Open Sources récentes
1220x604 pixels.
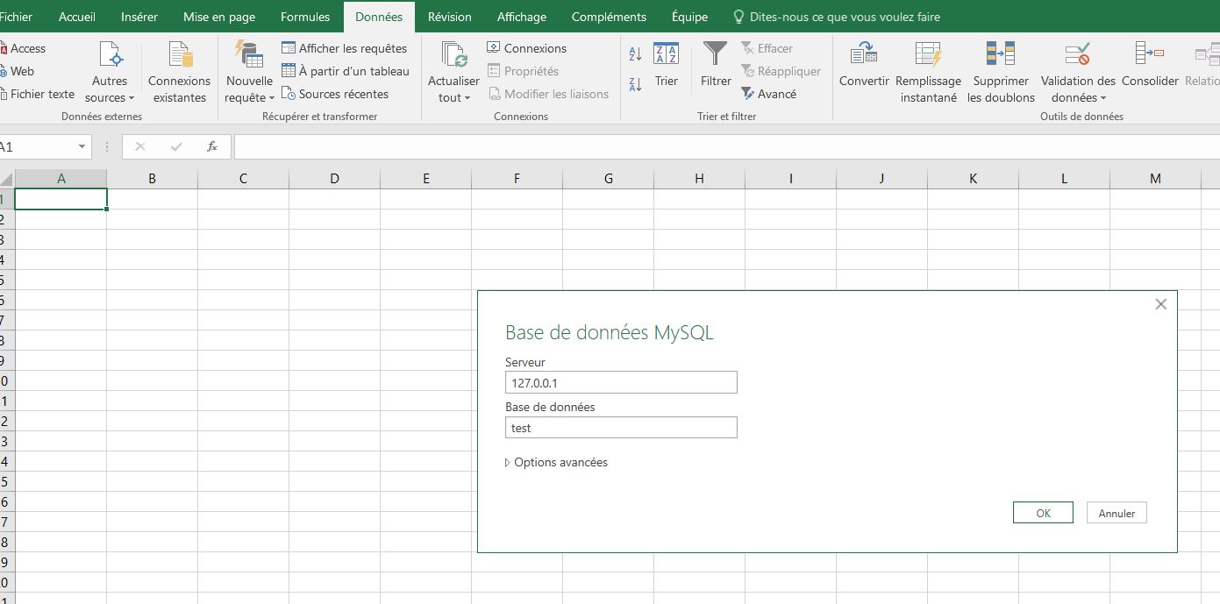pyautogui.click(x=335, y=94)
